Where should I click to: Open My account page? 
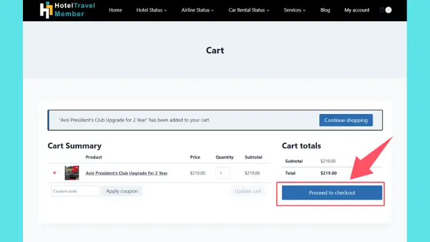click(357, 10)
